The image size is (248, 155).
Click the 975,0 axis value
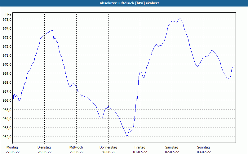click(7, 19)
